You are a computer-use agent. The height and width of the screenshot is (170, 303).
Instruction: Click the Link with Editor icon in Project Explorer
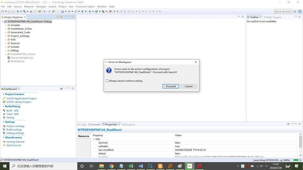(62, 17)
